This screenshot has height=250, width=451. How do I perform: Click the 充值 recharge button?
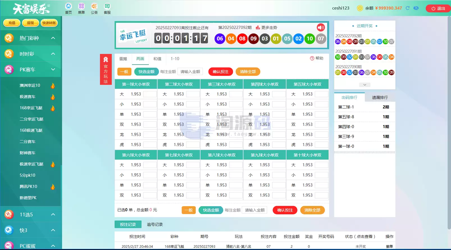click(x=12, y=23)
